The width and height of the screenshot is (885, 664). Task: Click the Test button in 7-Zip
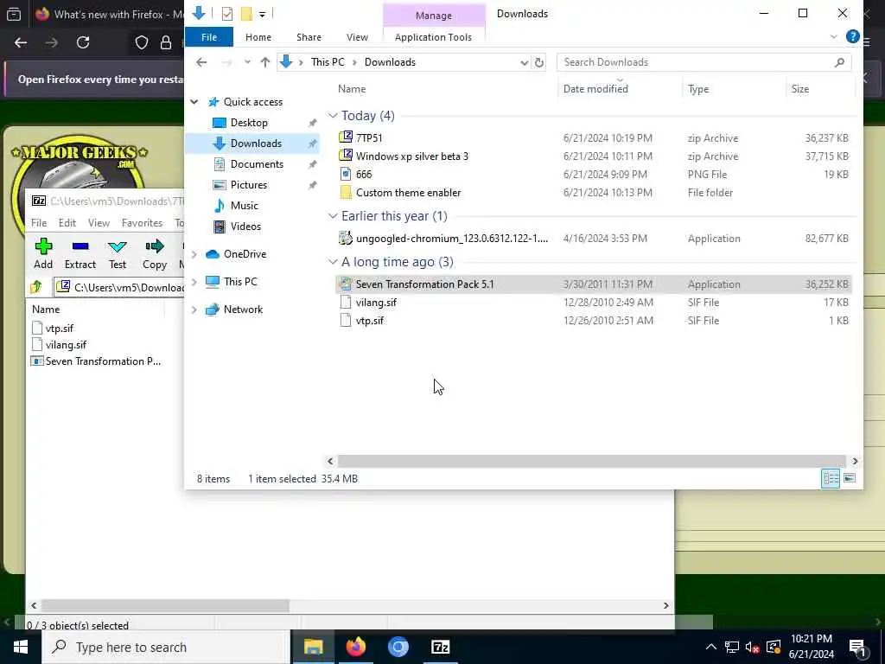point(118,253)
